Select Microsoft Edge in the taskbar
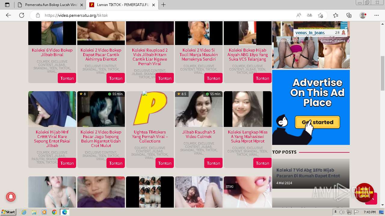The height and width of the screenshot is (216, 385). coord(64,212)
